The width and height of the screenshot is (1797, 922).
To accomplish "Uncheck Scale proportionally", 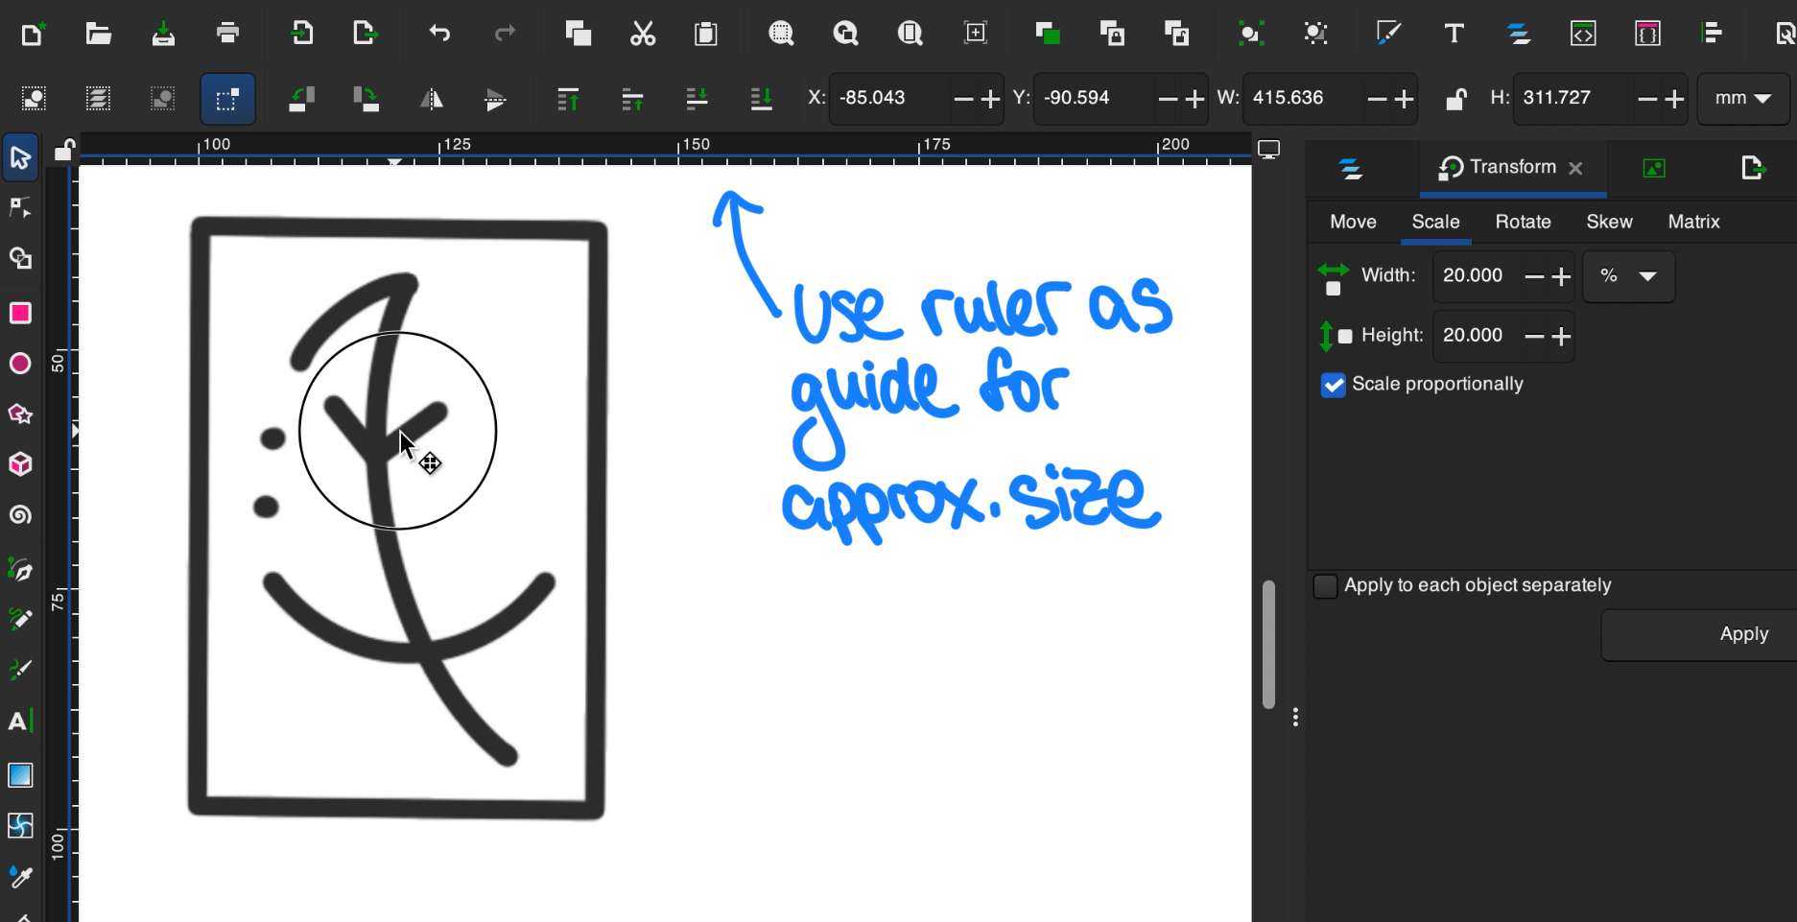I will [x=1333, y=385].
